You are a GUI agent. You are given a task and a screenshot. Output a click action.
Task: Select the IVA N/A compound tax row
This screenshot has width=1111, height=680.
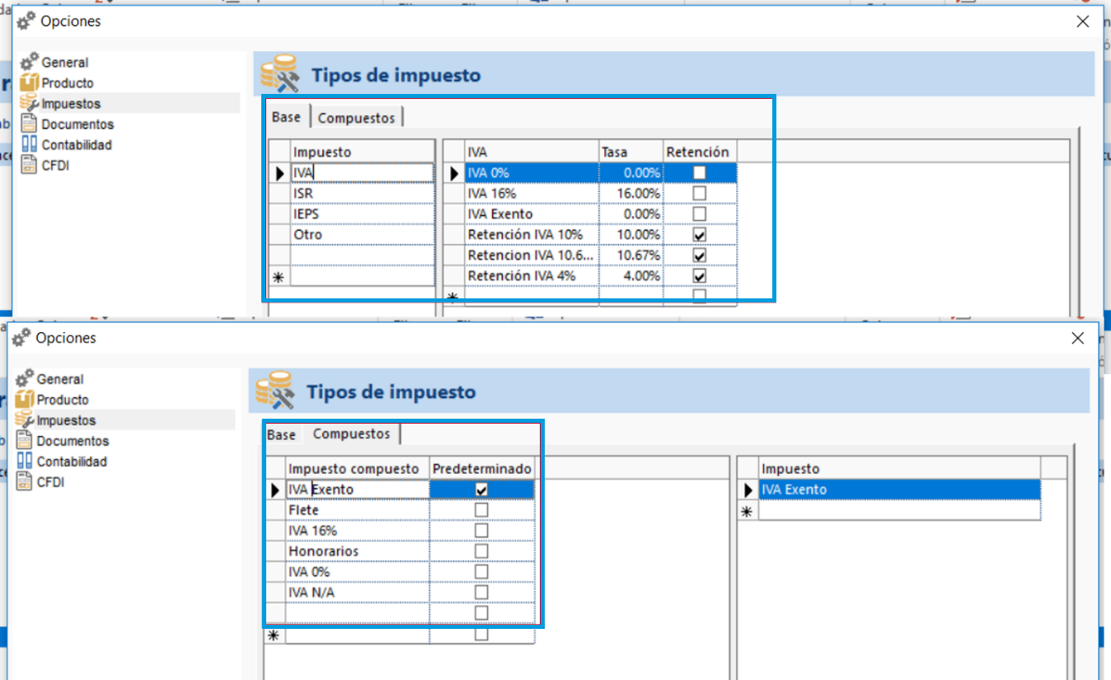tap(357, 593)
